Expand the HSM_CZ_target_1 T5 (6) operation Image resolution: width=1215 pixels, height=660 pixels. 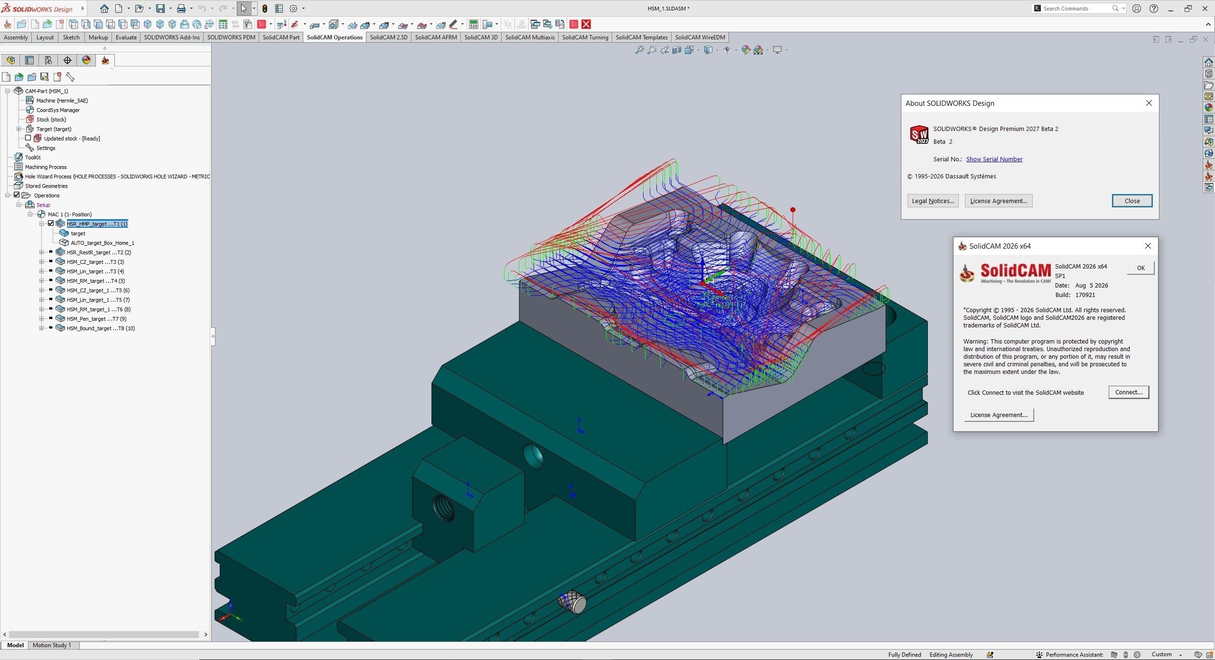coord(42,290)
